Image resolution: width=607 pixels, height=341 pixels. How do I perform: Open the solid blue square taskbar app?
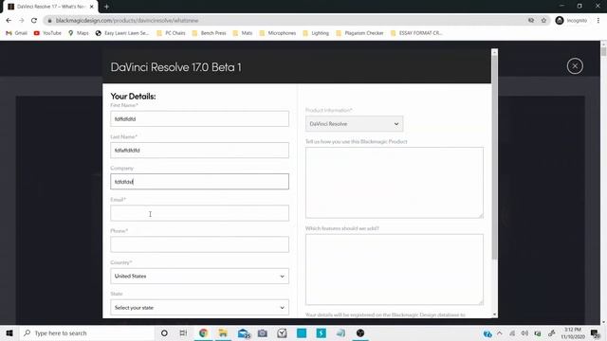coord(302,332)
